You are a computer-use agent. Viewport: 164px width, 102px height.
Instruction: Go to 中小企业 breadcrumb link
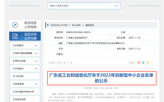coord(76,25)
